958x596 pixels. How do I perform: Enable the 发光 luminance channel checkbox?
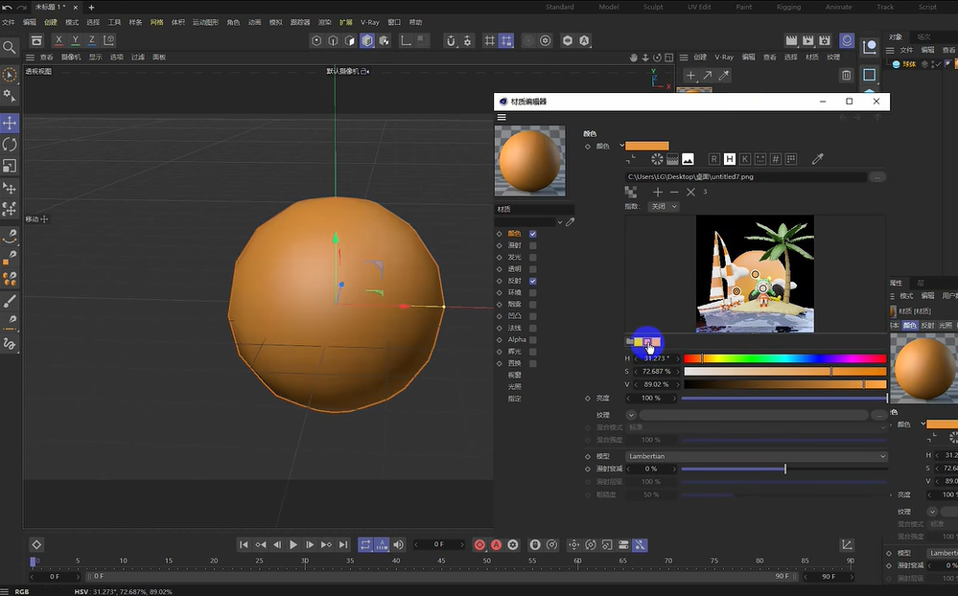pos(533,257)
